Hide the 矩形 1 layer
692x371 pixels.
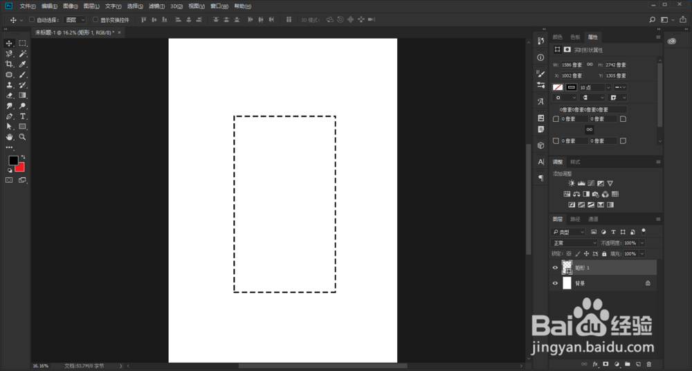(x=555, y=268)
